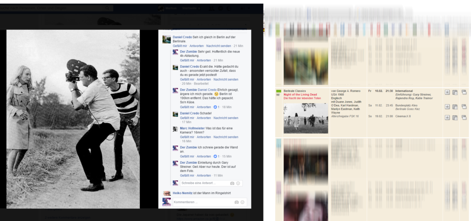Like Marc Hofmeister's camera question
This screenshot has height=221, width=471.
pos(187,137)
